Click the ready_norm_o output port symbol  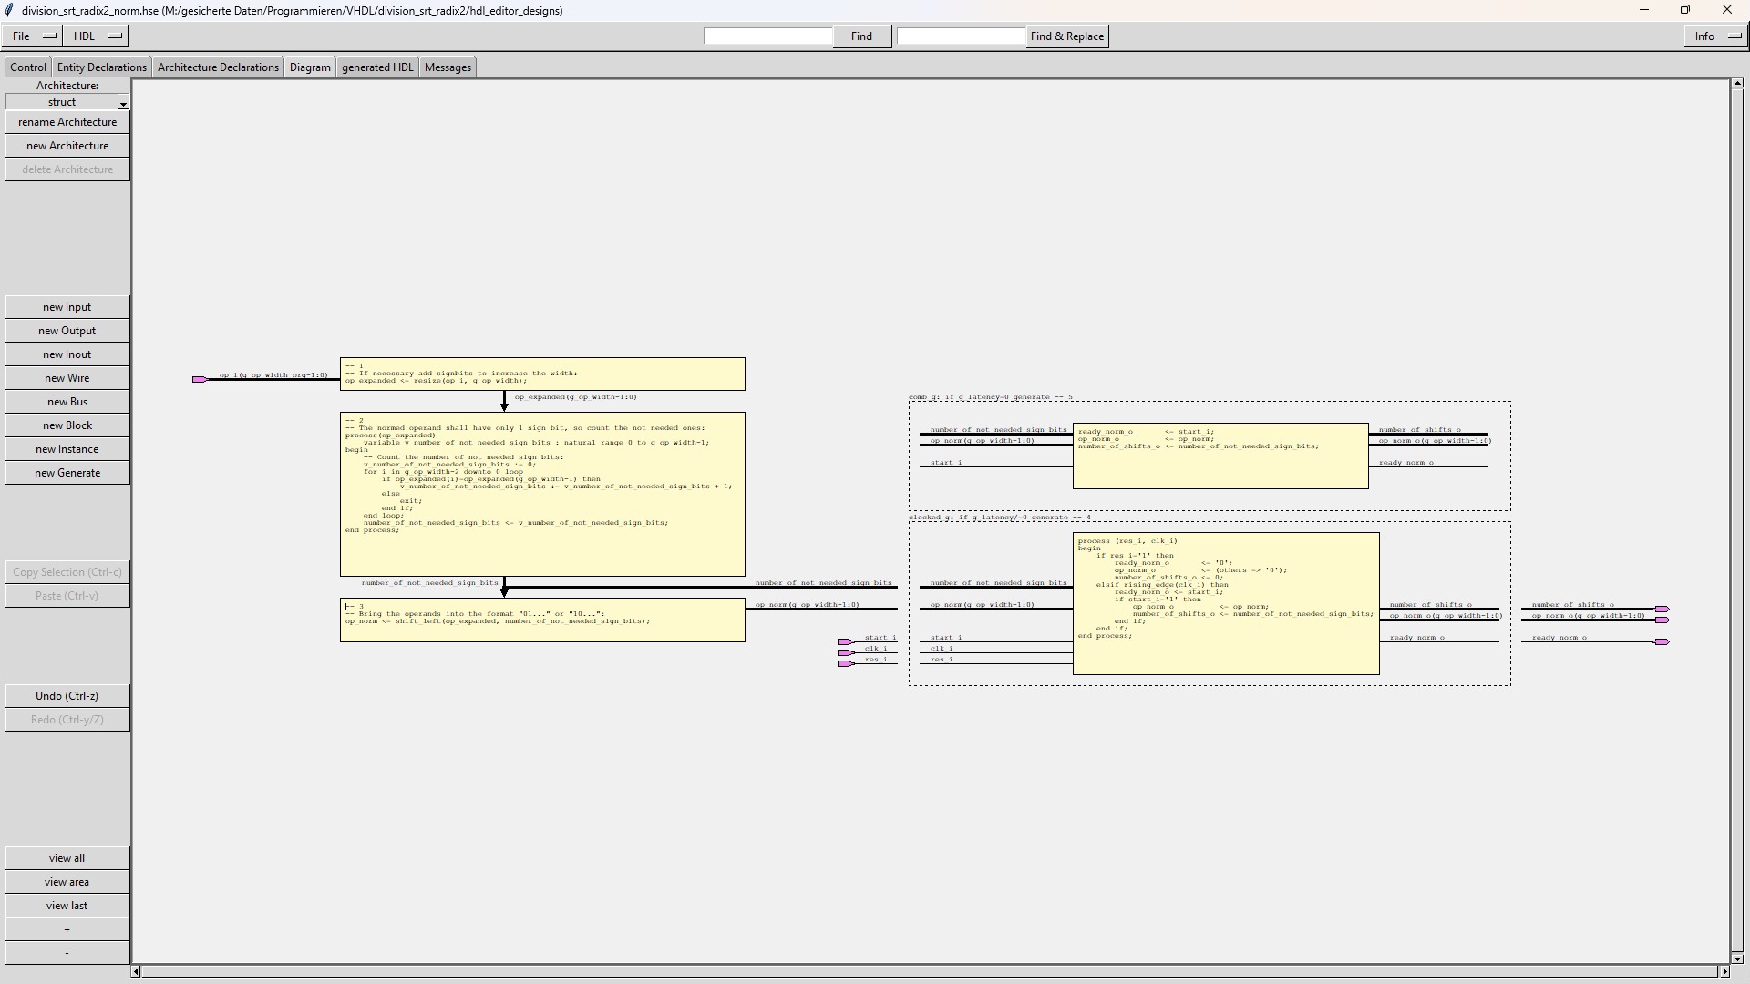coord(1662,642)
